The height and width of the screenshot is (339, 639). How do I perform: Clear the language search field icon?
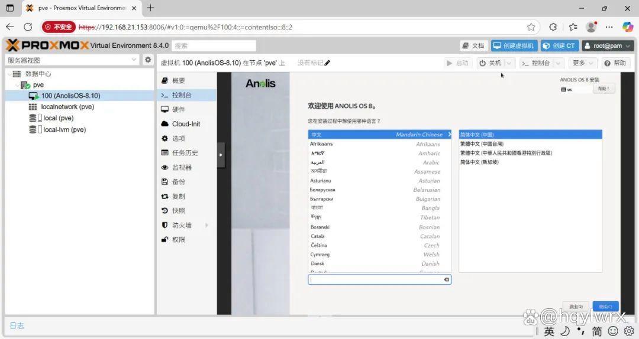click(446, 279)
